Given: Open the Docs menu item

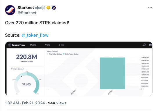Looking at the screenshot, I should tap(61, 45).
